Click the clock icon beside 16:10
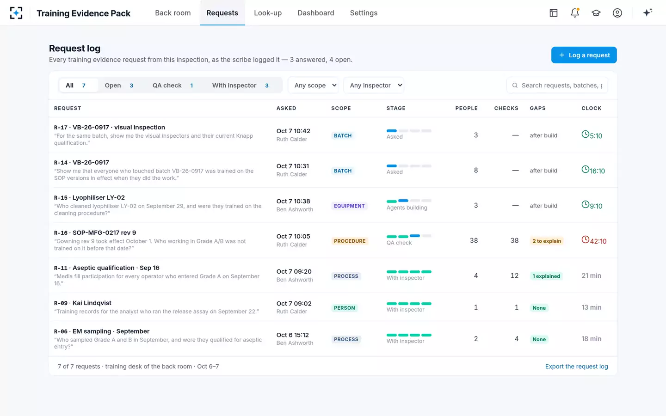 586,170
